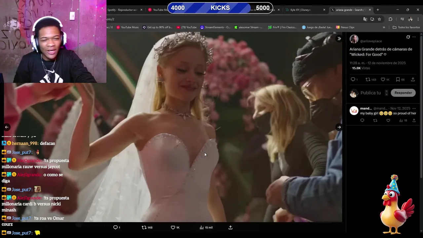
Task: Open 'Juego de ¡Basta!' bookmark
Action: pos(317,27)
